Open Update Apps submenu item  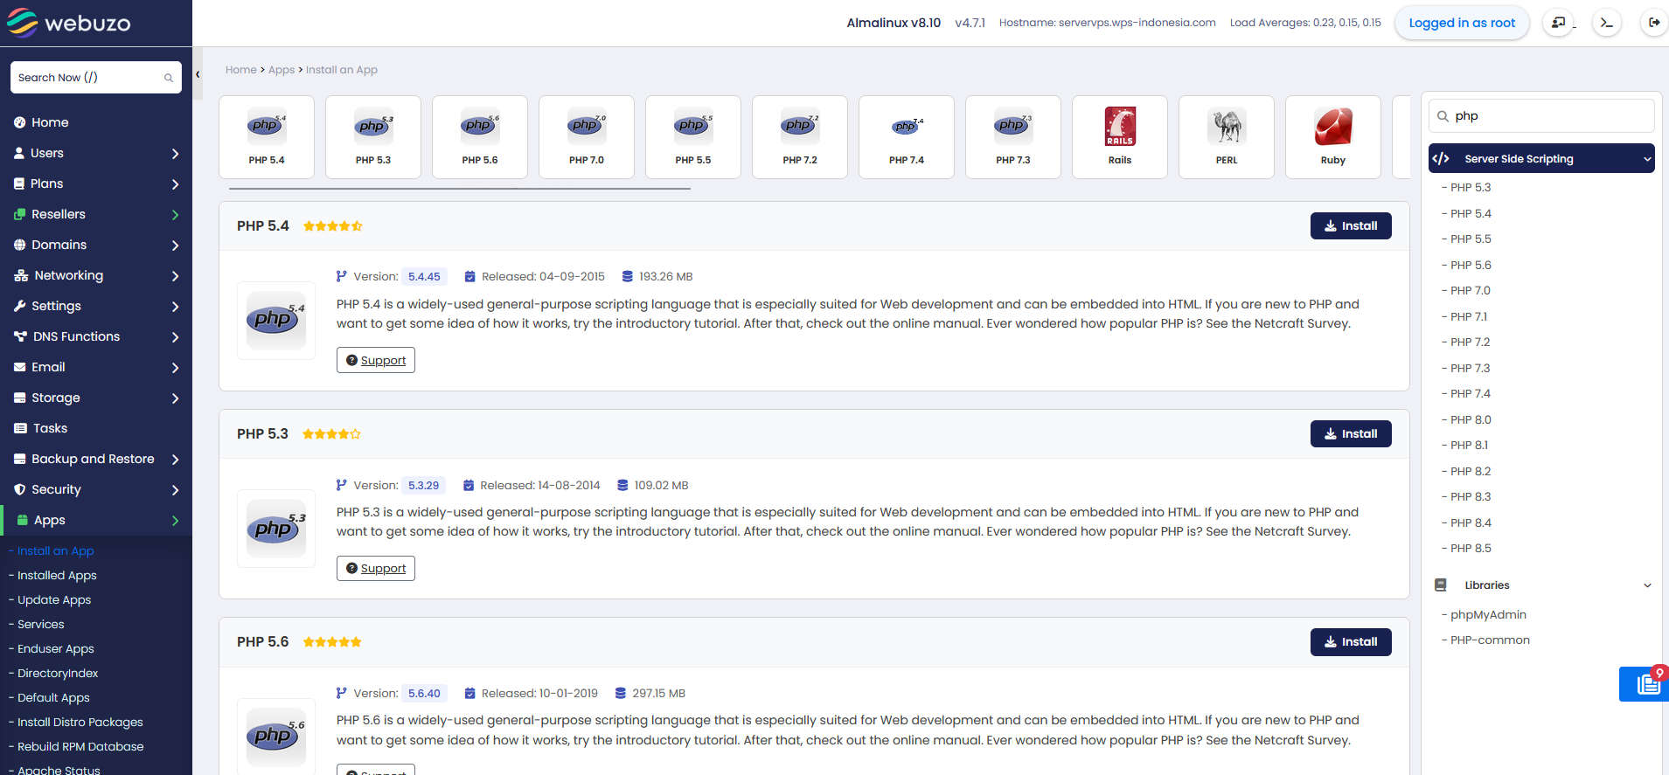pos(54,599)
